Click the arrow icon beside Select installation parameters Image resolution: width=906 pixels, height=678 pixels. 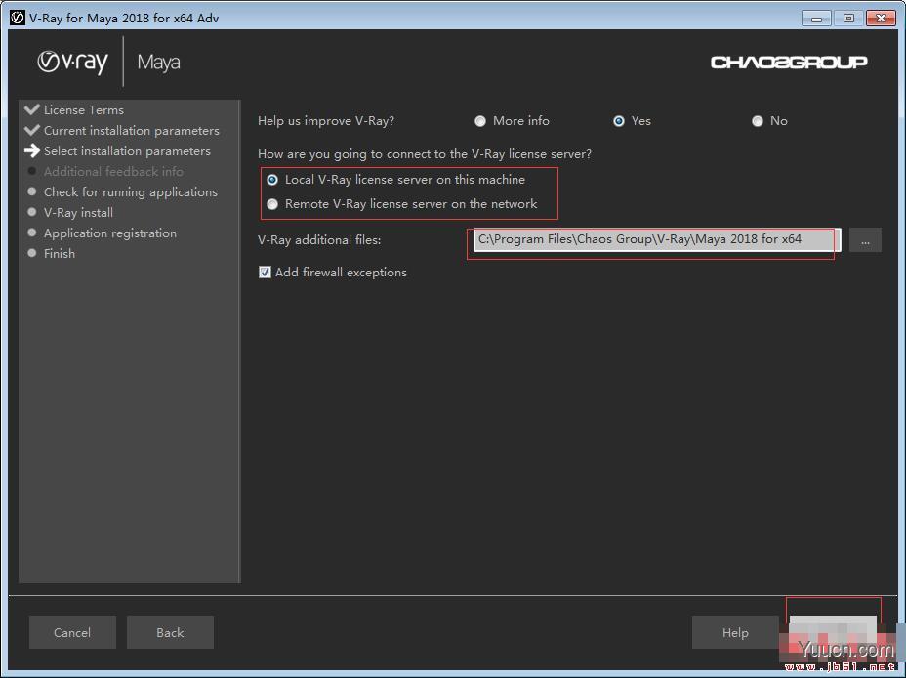pyautogui.click(x=32, y=150)
